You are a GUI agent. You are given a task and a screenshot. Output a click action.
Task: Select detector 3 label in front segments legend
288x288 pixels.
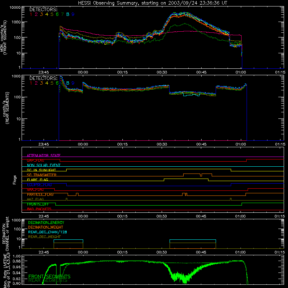41,14
